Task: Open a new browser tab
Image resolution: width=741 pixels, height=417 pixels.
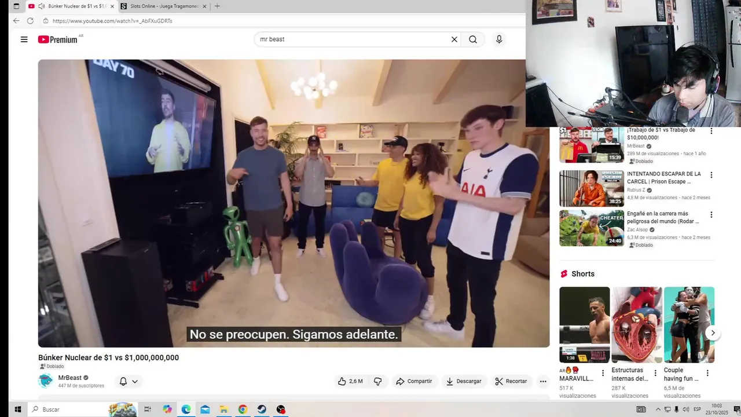Action: click(217, 6)
